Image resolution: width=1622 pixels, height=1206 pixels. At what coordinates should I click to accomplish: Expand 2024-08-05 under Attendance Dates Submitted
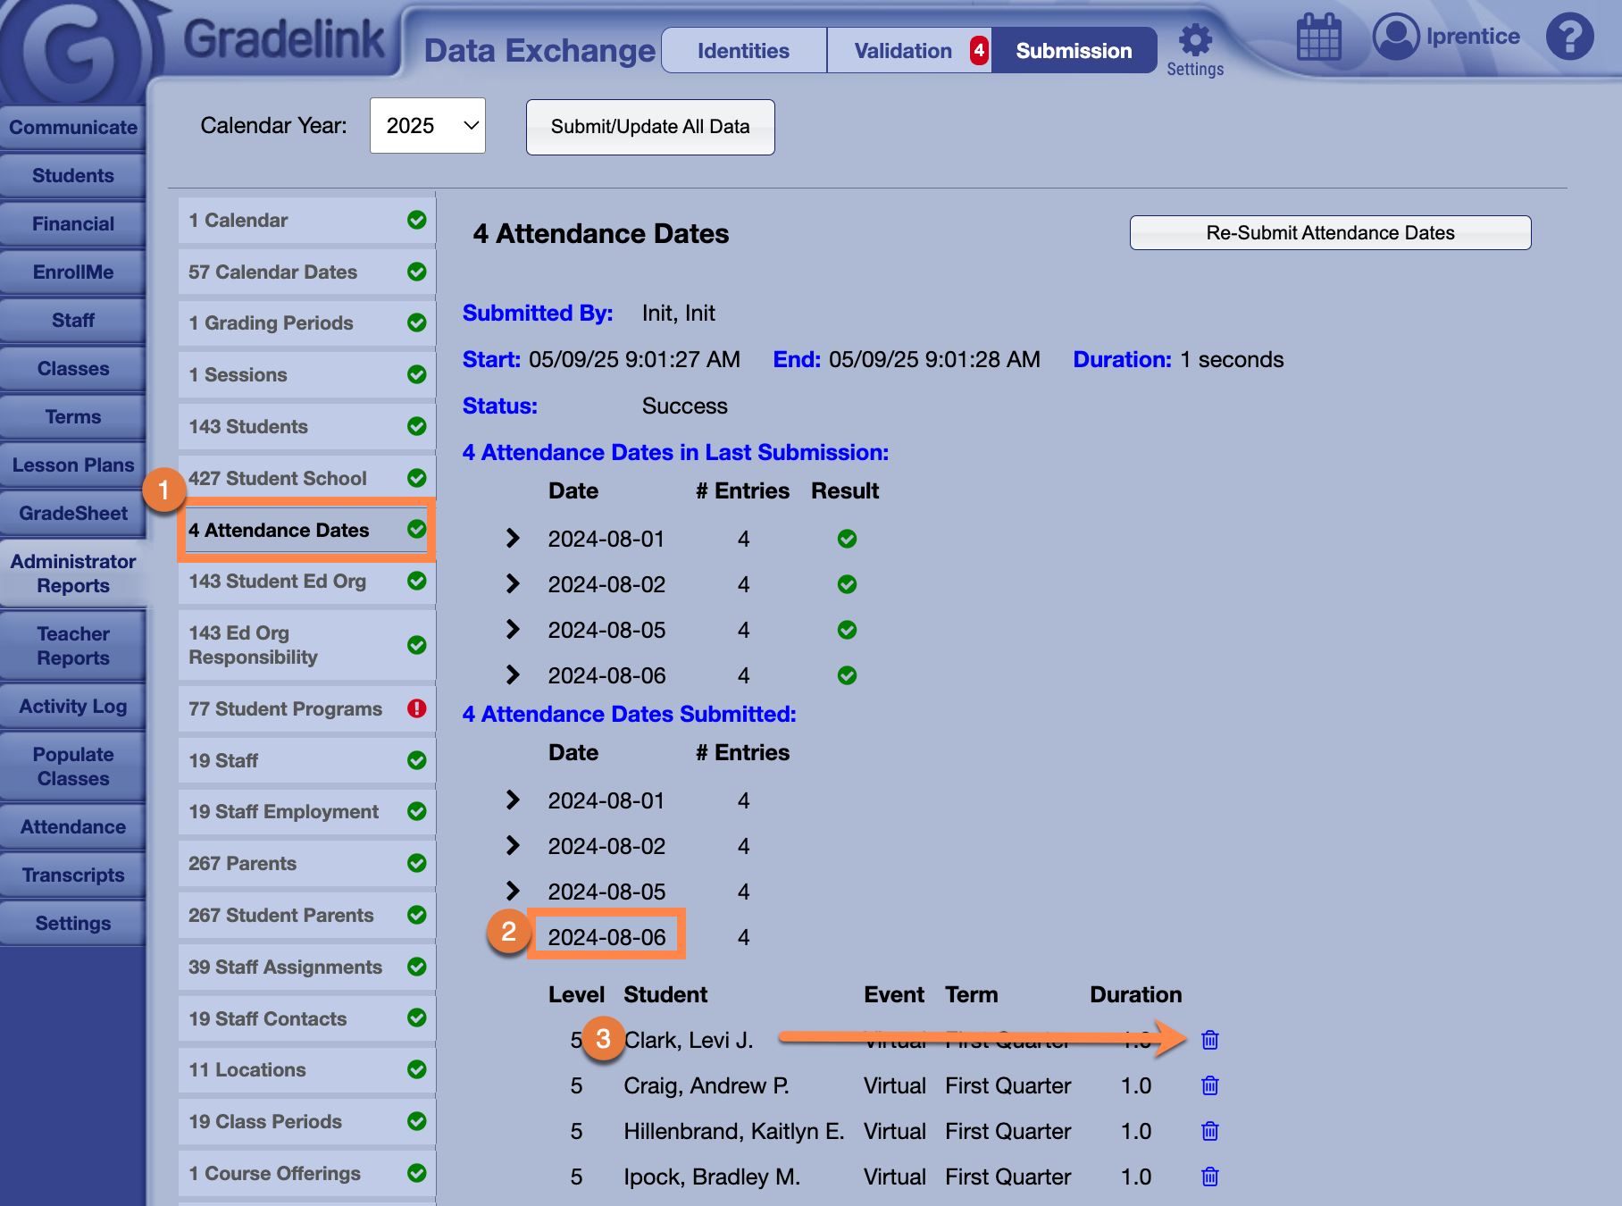pyautogui.click(x=513, y=891)
